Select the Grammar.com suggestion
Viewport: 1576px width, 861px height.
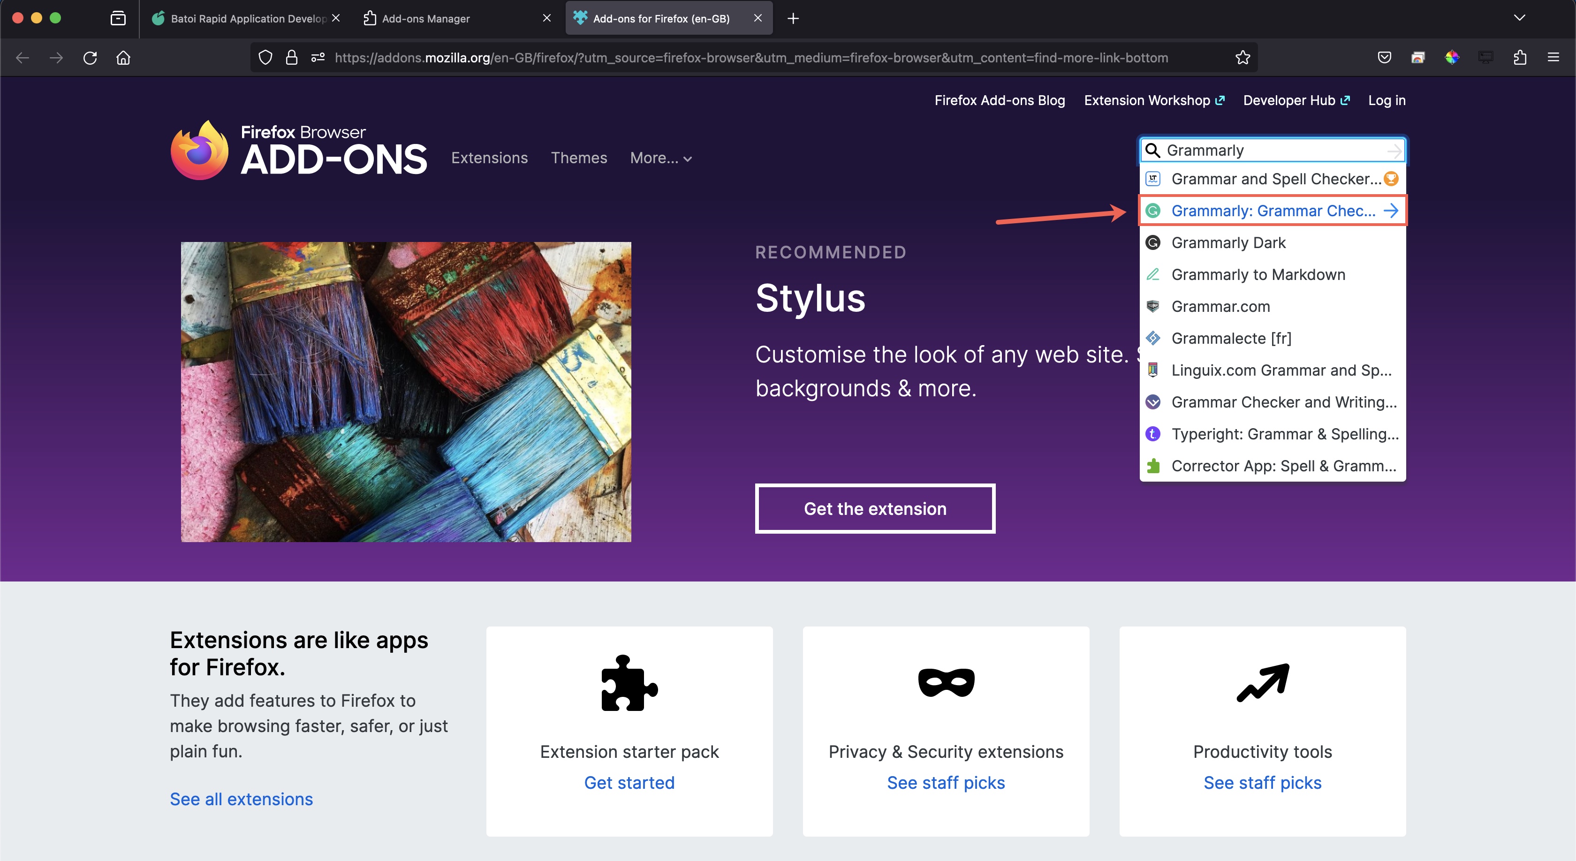(1273, 306)
